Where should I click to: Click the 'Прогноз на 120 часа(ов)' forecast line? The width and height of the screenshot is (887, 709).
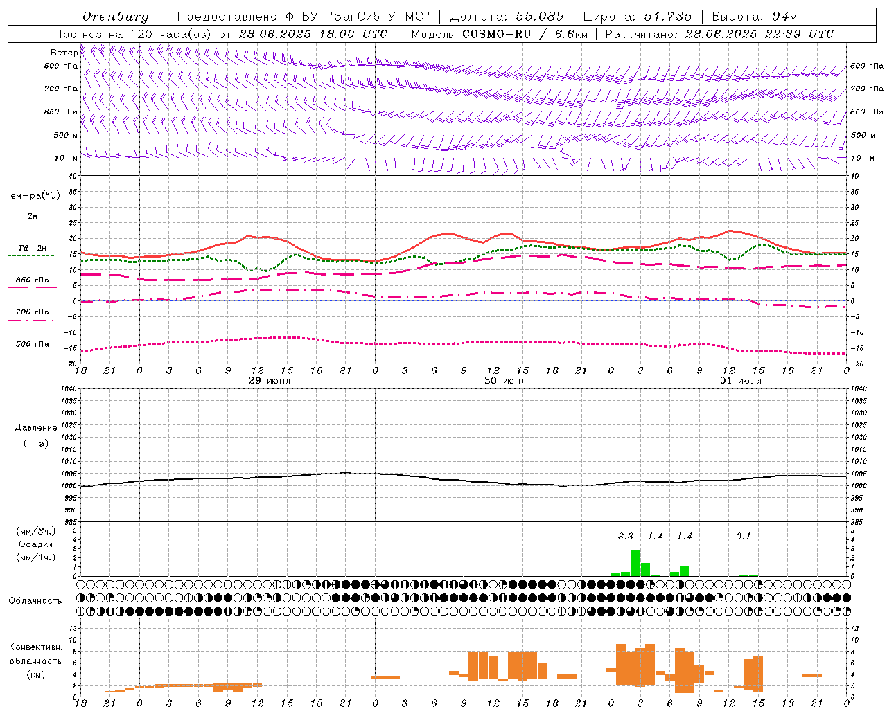[x=133, y=34]
